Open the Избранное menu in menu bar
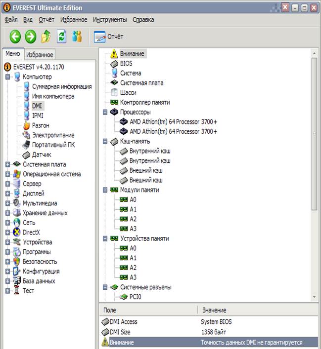321x349 pixels. click(x=74, y=20)
